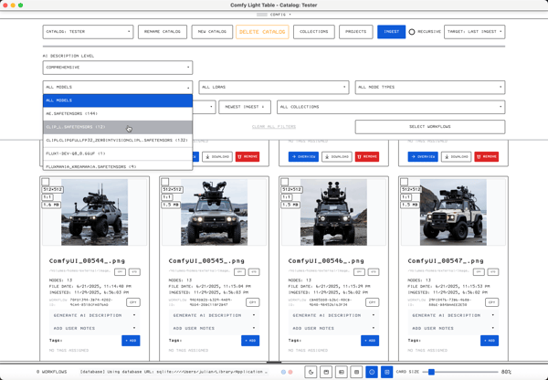Image resolution: width=548 pixels, height=380 pixels.
Task: Collapse the All Models dropdown
Action: pyautogui.click(x=118, y=87)
